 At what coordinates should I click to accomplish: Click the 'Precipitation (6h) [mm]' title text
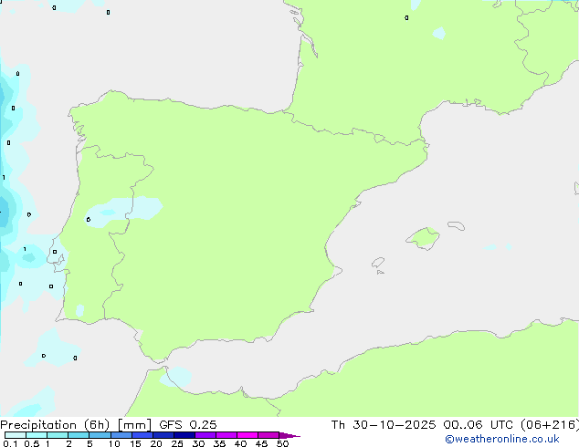coord(76,425)
